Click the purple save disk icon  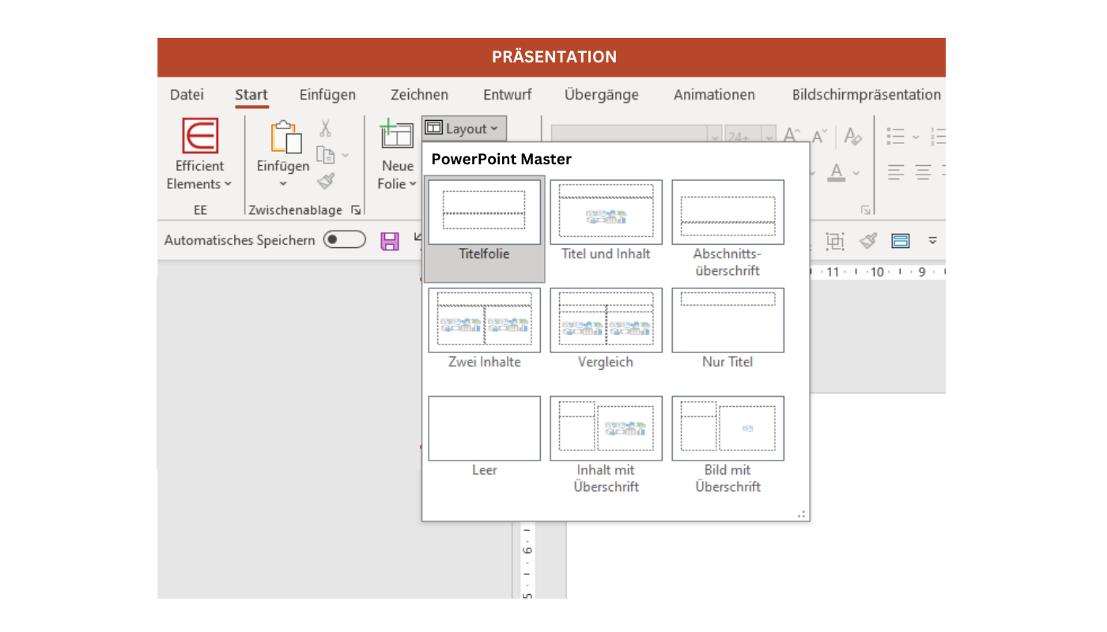390,241
